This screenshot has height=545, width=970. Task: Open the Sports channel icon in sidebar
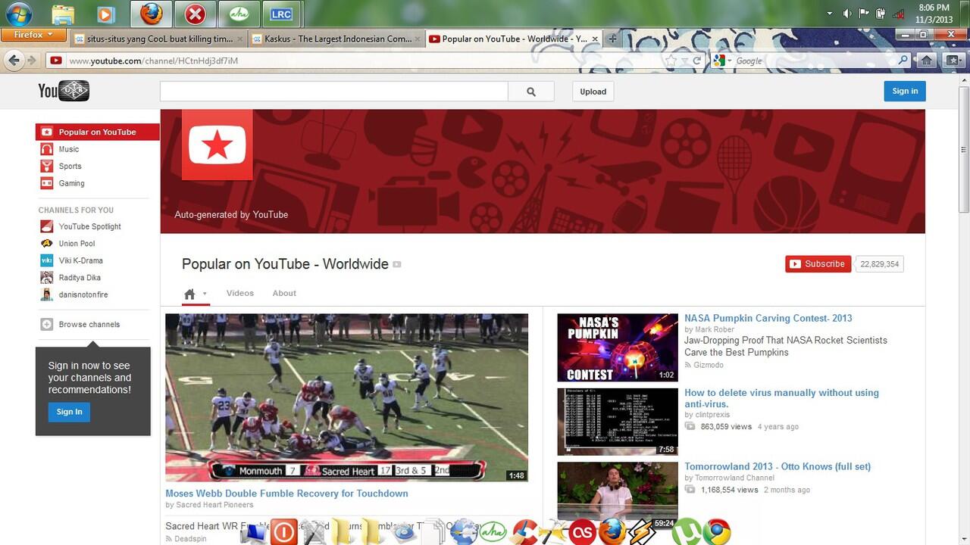pos(47,166)
